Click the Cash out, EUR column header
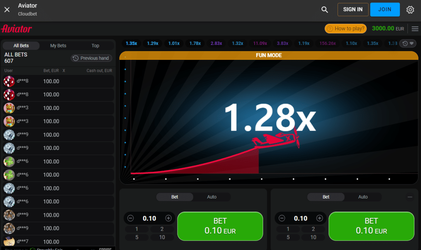 point(99,71)
